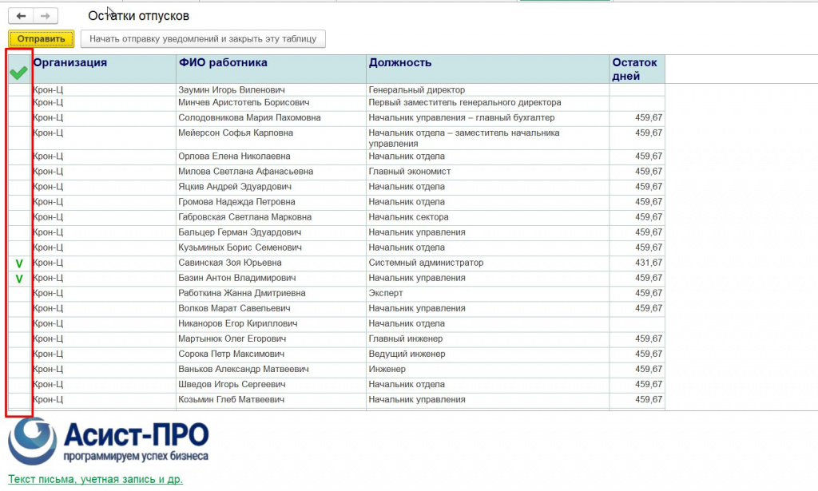Click Начать отправку уведомлений и закрыть эту таблицу

(x=203, y=38)
